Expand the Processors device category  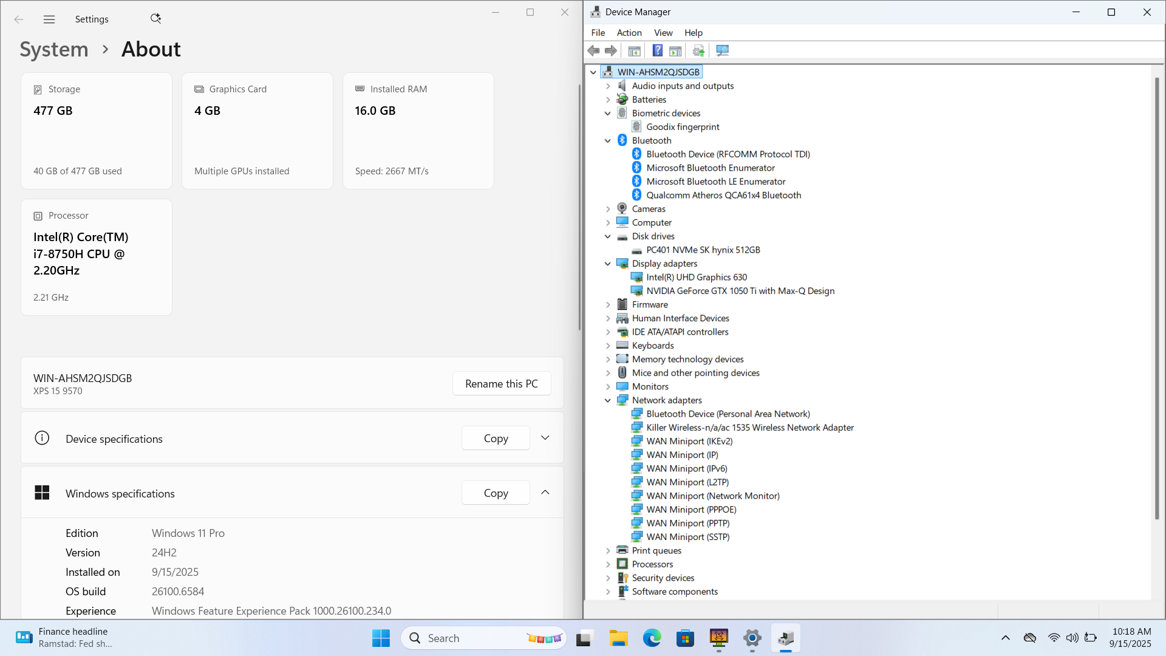(x=607, y=564)
